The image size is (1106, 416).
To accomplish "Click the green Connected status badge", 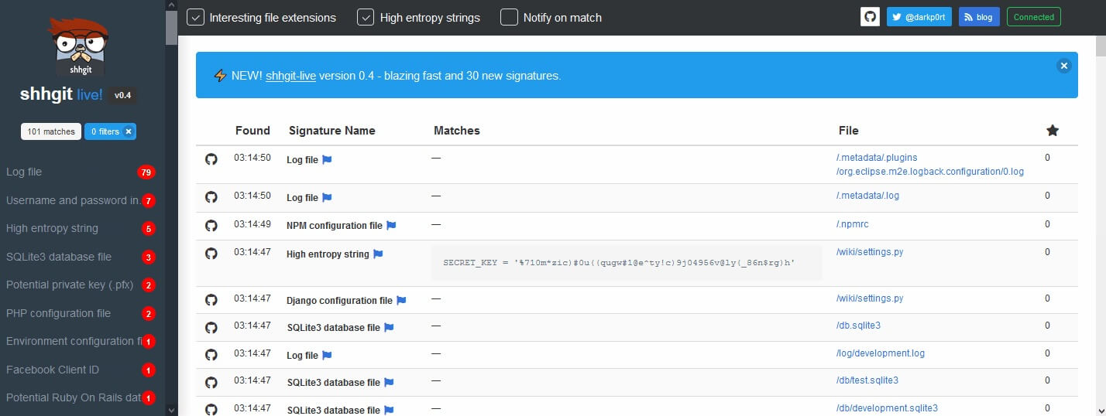I will coord(1033,17).
